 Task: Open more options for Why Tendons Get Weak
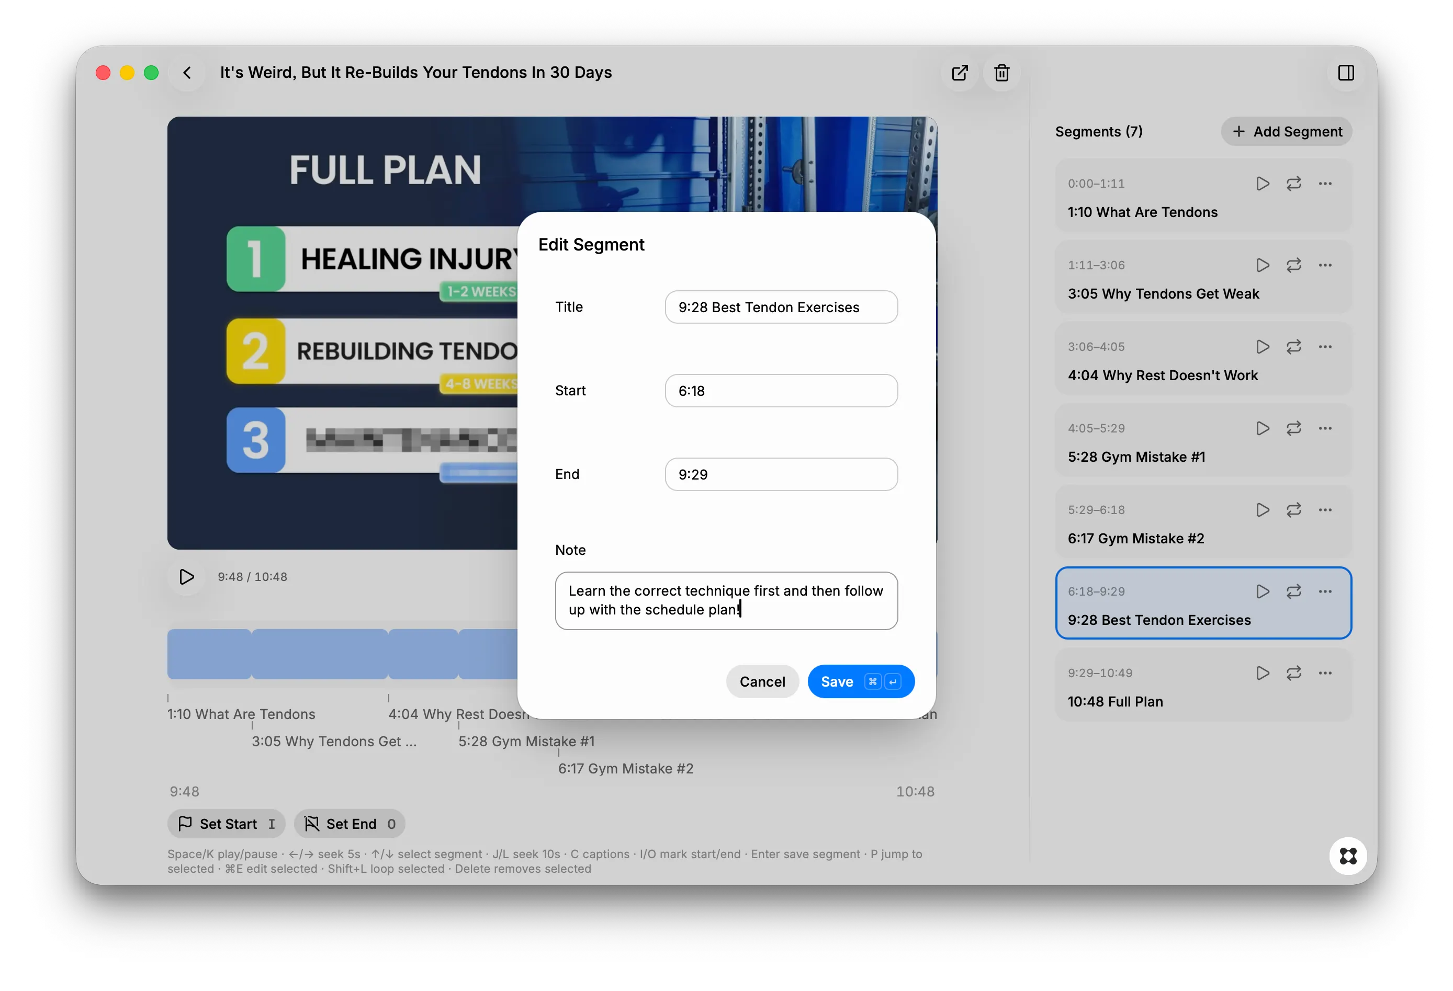(1325, 265)
